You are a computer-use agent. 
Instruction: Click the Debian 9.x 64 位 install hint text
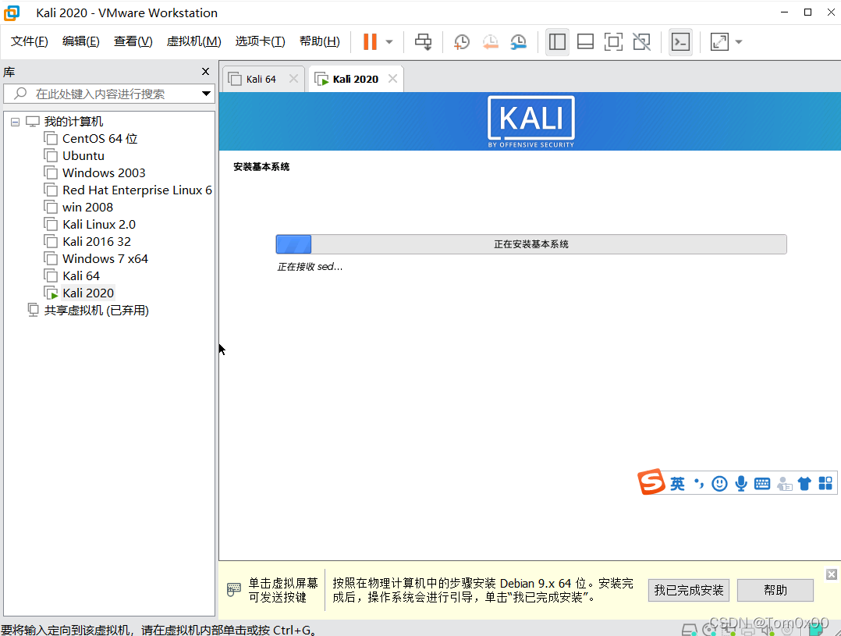pos(482,591)
